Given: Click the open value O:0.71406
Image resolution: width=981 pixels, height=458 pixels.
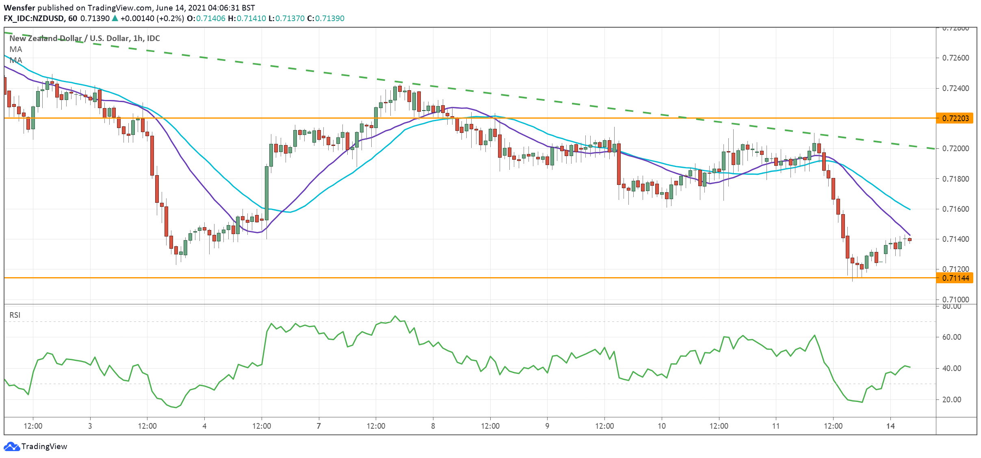Looking at the screenshot, I should [x=206, y=18].
